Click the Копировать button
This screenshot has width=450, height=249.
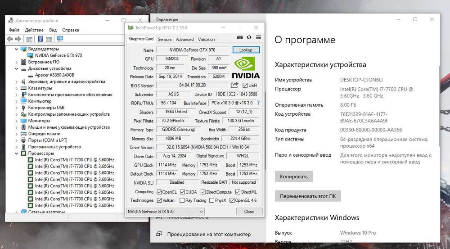[x=294, y=177]
